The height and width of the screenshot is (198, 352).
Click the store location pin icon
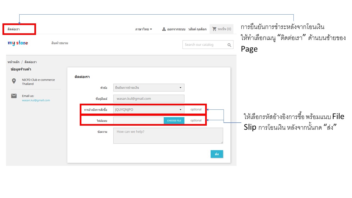coord(14,81)
